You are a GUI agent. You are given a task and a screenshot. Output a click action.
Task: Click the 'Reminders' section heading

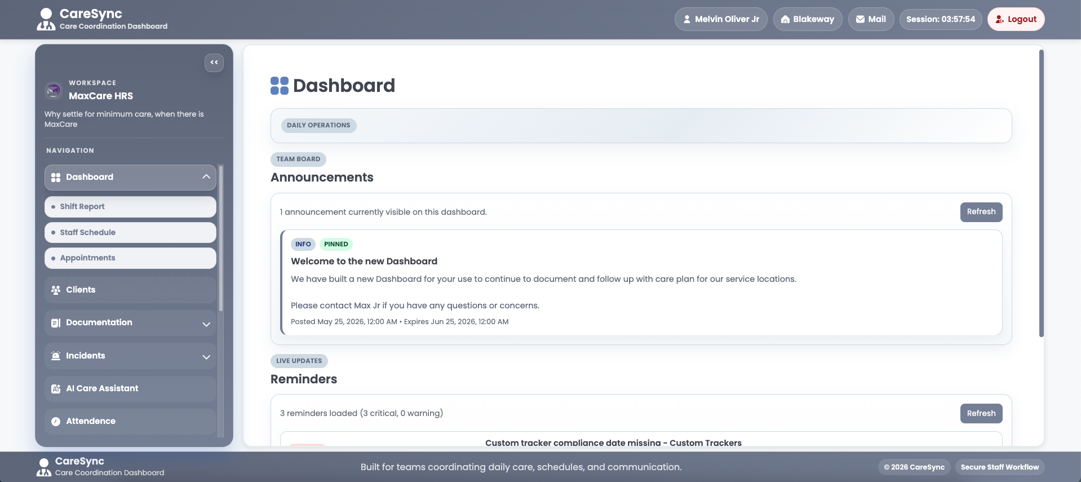tap(304, 379)
